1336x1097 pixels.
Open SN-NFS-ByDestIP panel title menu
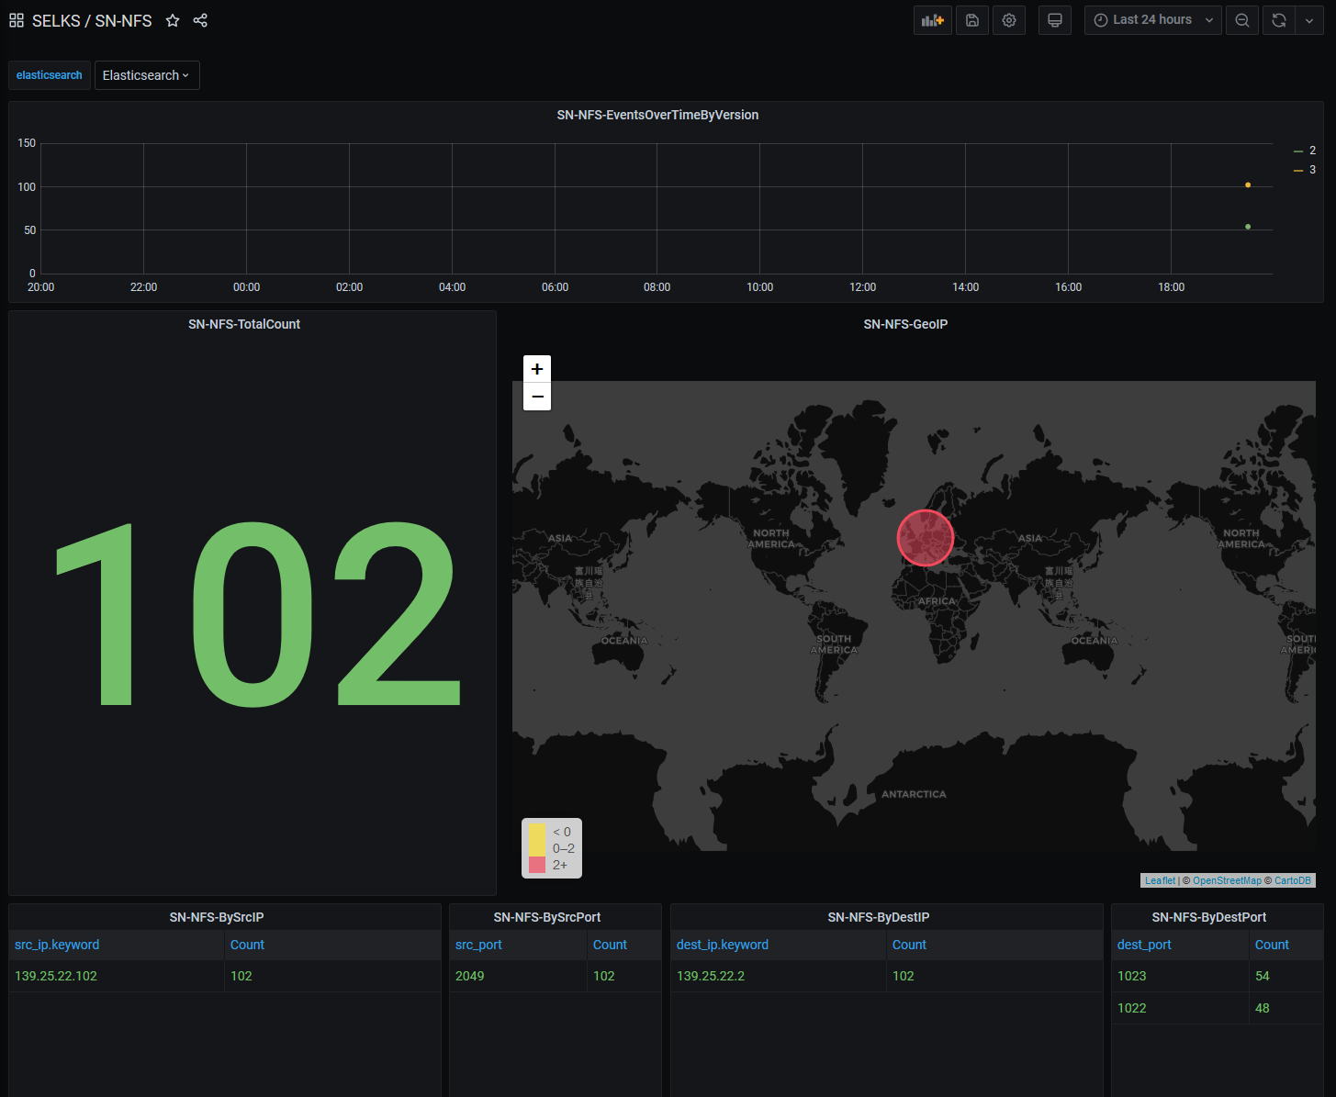point(879,917)
